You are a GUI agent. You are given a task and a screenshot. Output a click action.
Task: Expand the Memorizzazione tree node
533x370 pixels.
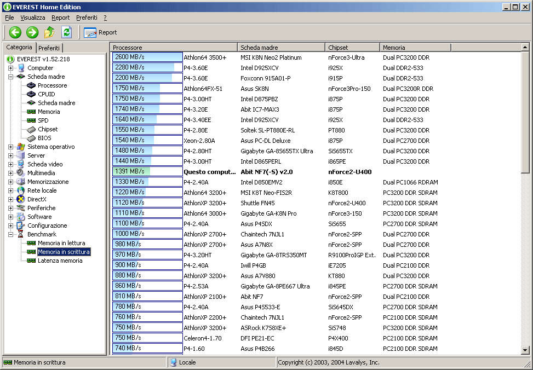tap(10, 182)
